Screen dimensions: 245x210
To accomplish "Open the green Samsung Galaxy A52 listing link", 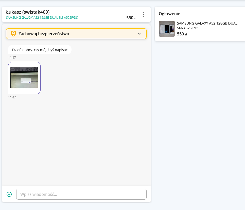I will point(42,18).
